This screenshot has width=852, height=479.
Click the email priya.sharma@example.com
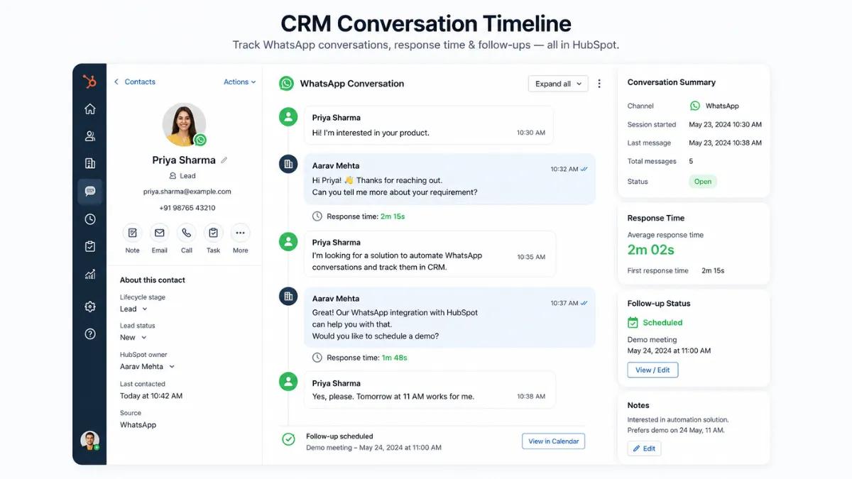[x=187, y=192]
